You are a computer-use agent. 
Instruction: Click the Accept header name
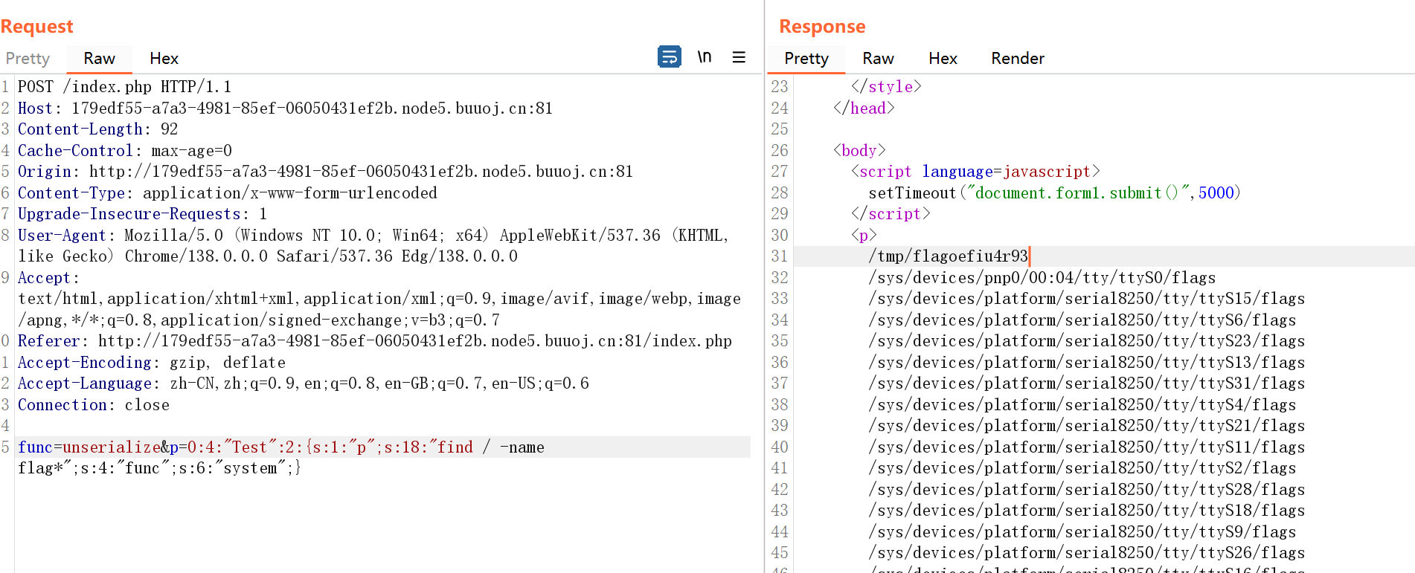point(44,278)
